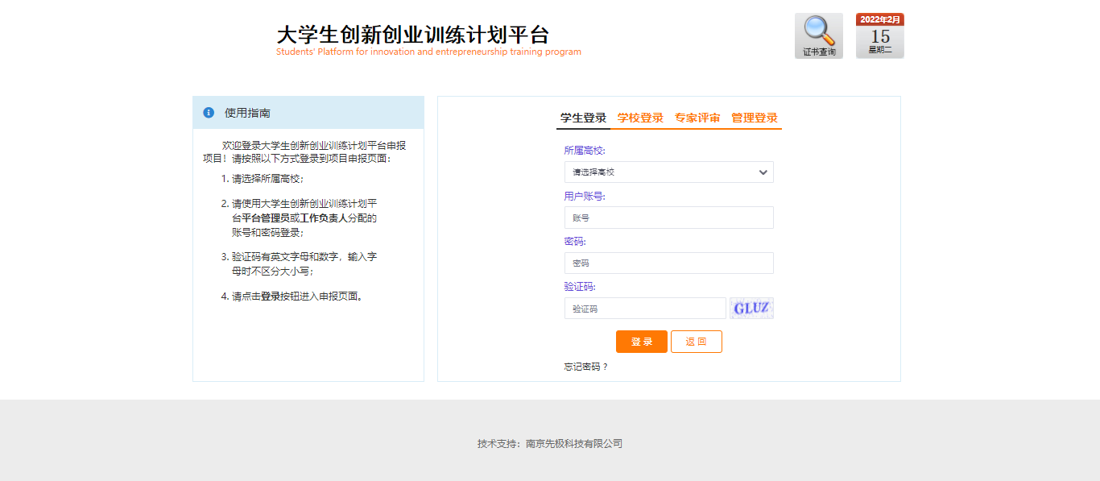This screenshot has height=481, width=1100.
Task: Refresh the GLUZ captcha image
Action: (x=751, y=309)
